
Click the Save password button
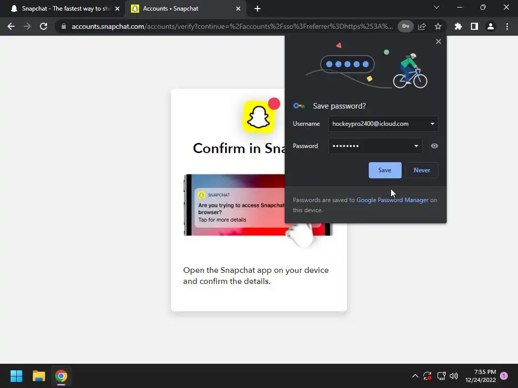coord(385,170)
